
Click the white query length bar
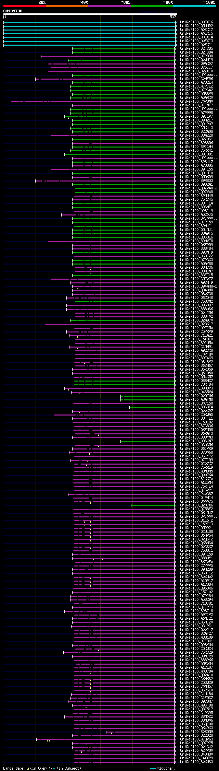pos(90,14)
